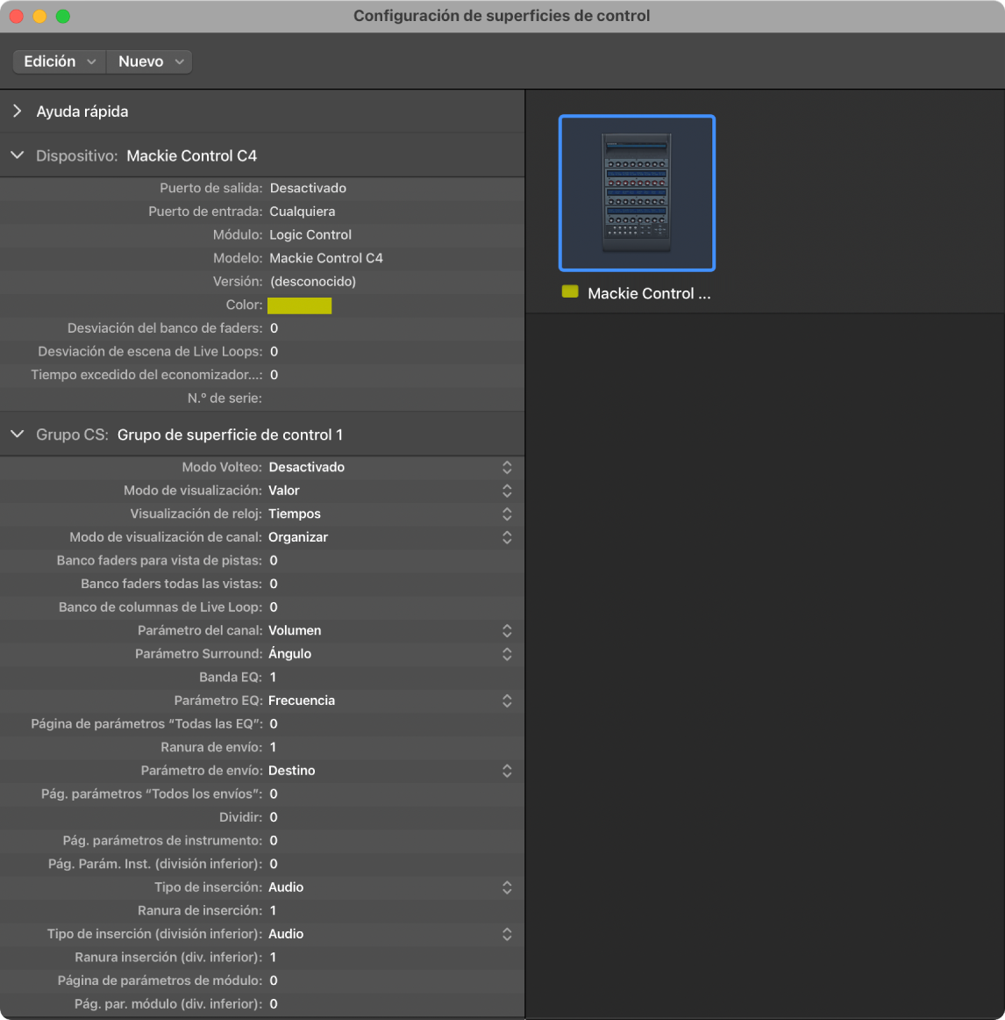
Task: Select Banco faders todas las vistas value
Action: click(x=274, y=584)
